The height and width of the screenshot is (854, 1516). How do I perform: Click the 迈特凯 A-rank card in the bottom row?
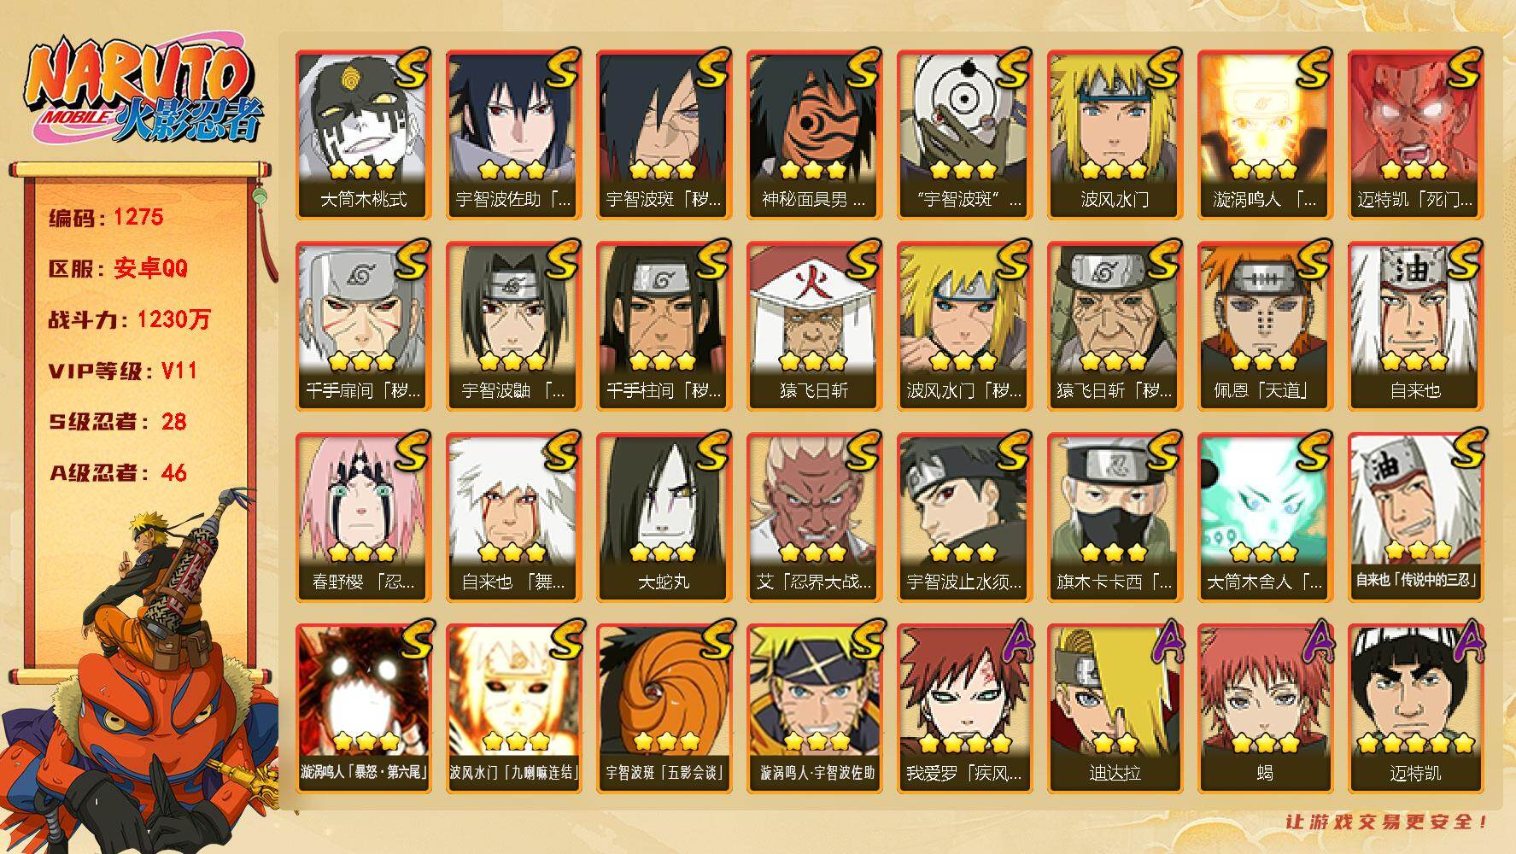(x=1416, y=709)
